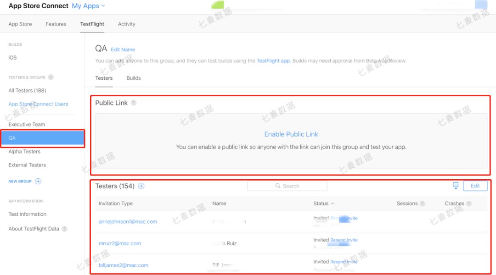
Task: Resend Invite for billjames2@mac.com
Action: point(344,262)
